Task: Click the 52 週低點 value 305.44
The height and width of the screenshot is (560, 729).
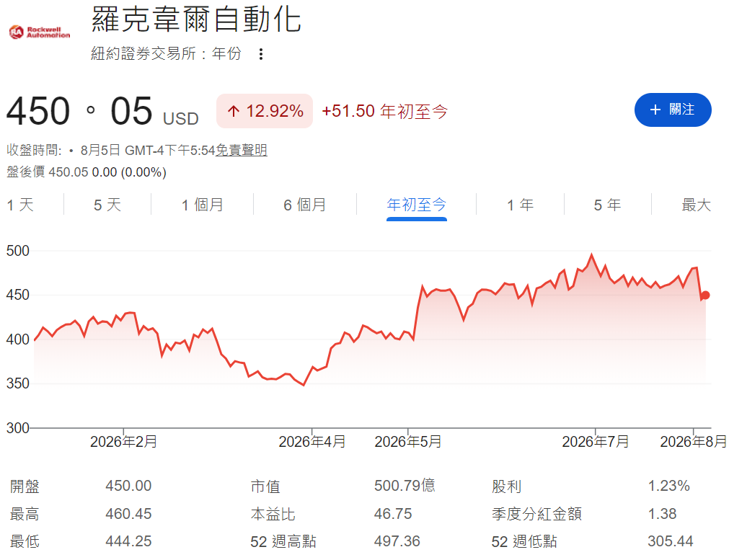Action: click(x=671, y=541)
